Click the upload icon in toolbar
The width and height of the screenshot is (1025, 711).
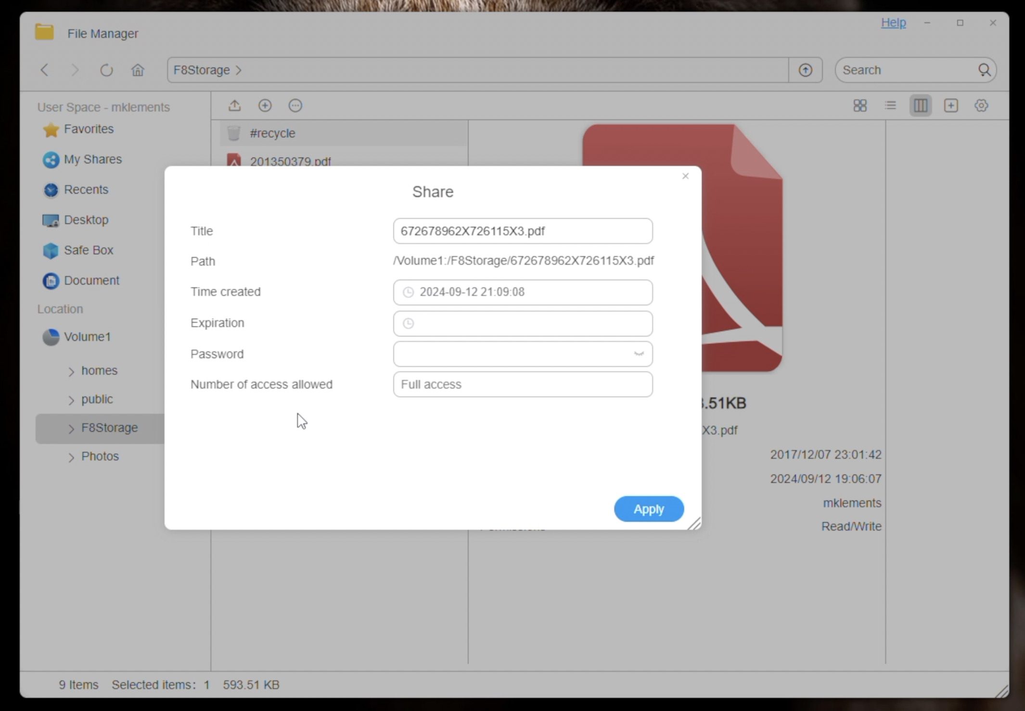coord(234,105)
